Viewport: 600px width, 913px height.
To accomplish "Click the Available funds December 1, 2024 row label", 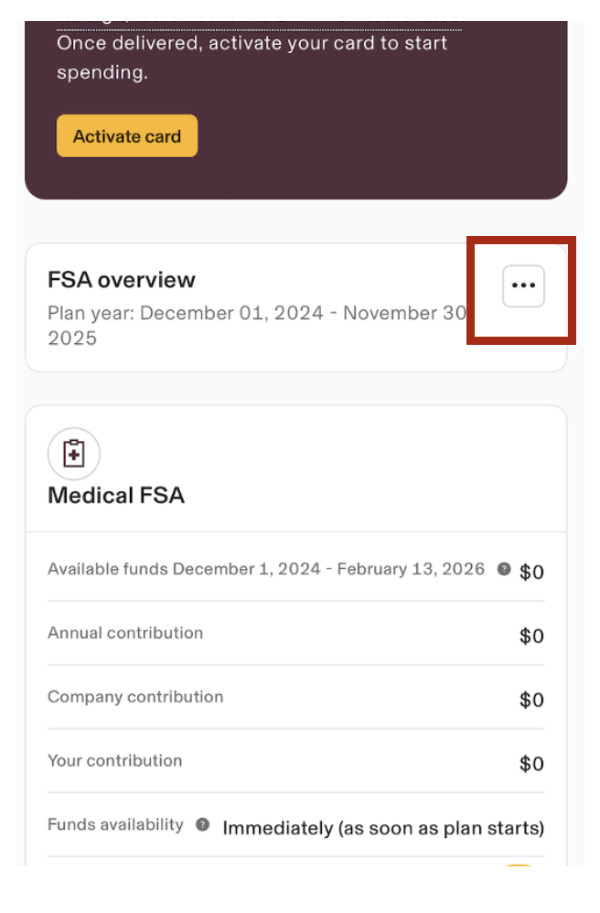I will 266,569.
